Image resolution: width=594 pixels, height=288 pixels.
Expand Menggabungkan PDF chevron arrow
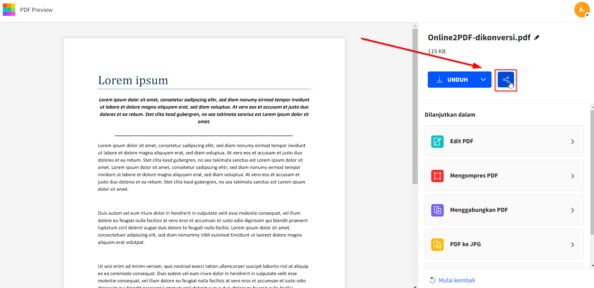572,210
